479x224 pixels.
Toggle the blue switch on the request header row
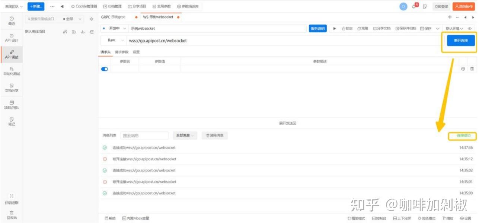tap(104, 68)
